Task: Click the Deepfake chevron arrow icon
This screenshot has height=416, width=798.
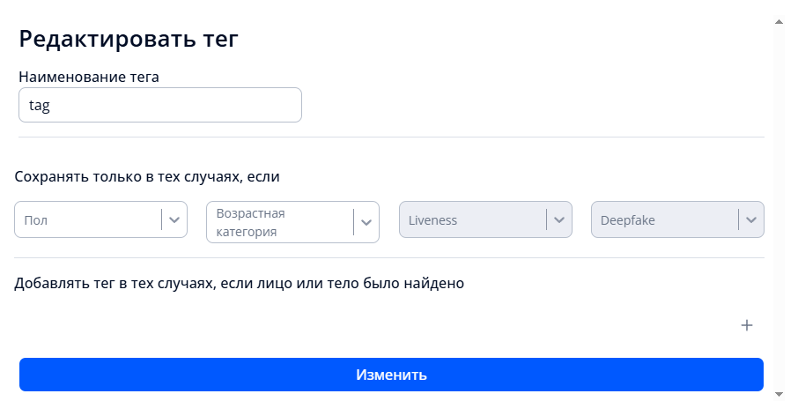Action: coord(750,219)
